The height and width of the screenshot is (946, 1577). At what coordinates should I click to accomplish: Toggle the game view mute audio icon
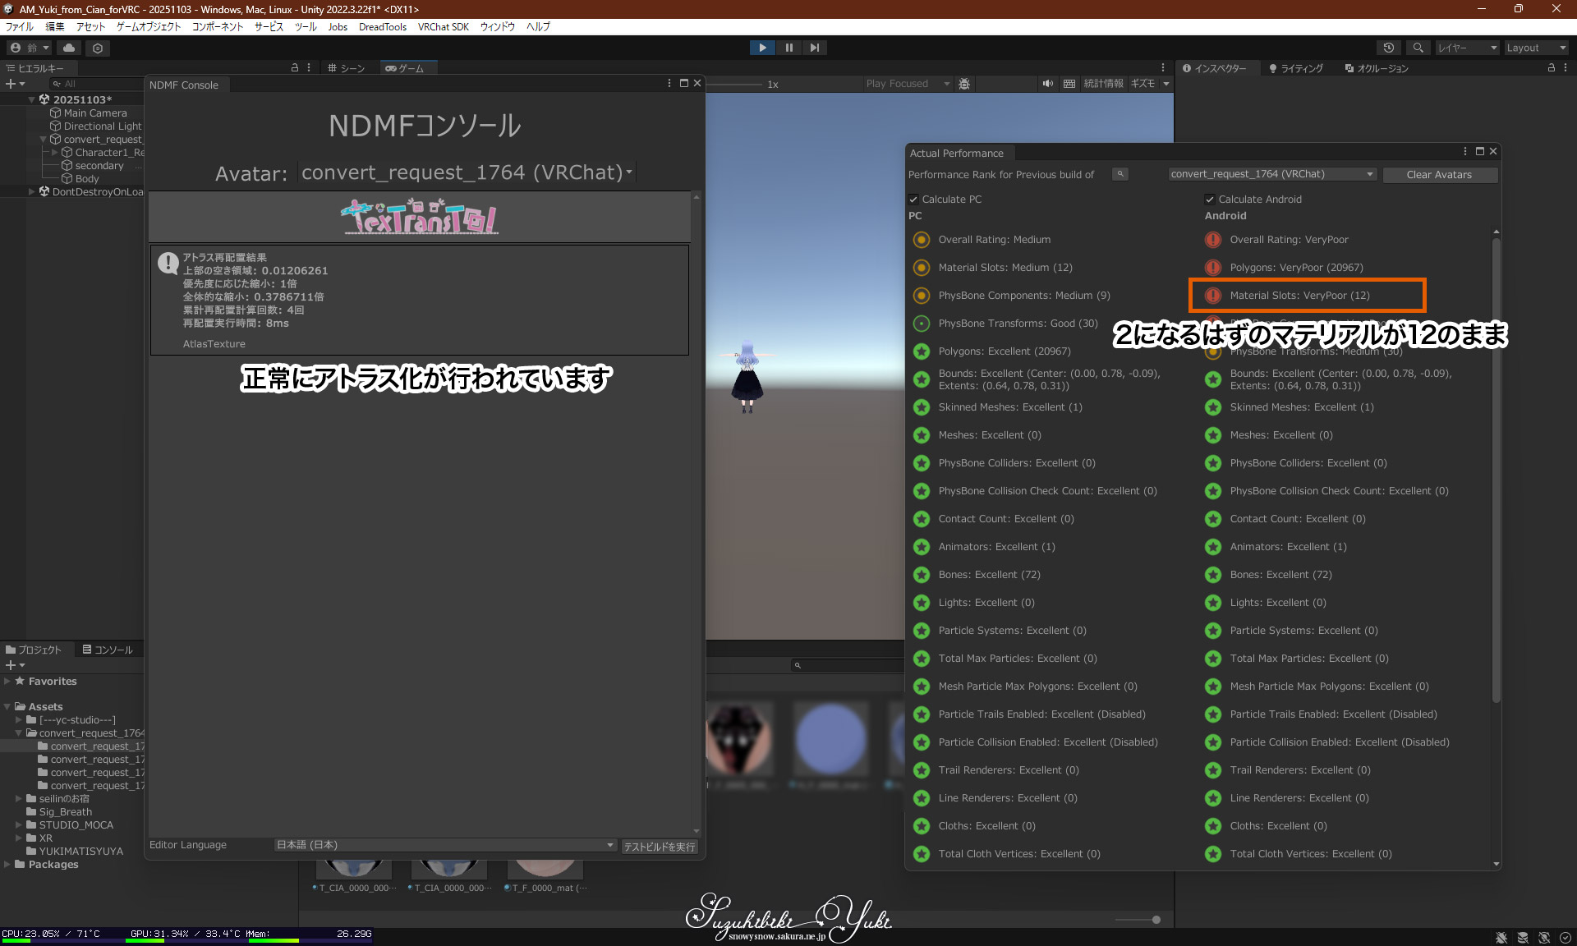point(1047,84)
